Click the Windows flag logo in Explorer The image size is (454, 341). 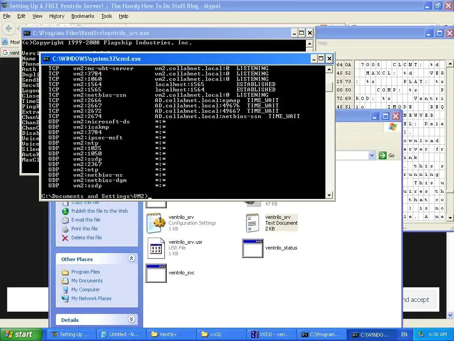click(x=393, y=127)
